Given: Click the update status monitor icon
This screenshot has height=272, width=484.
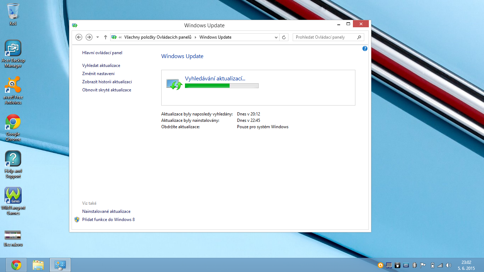Looking at the screenshot, I should click(x=174, y=84).
